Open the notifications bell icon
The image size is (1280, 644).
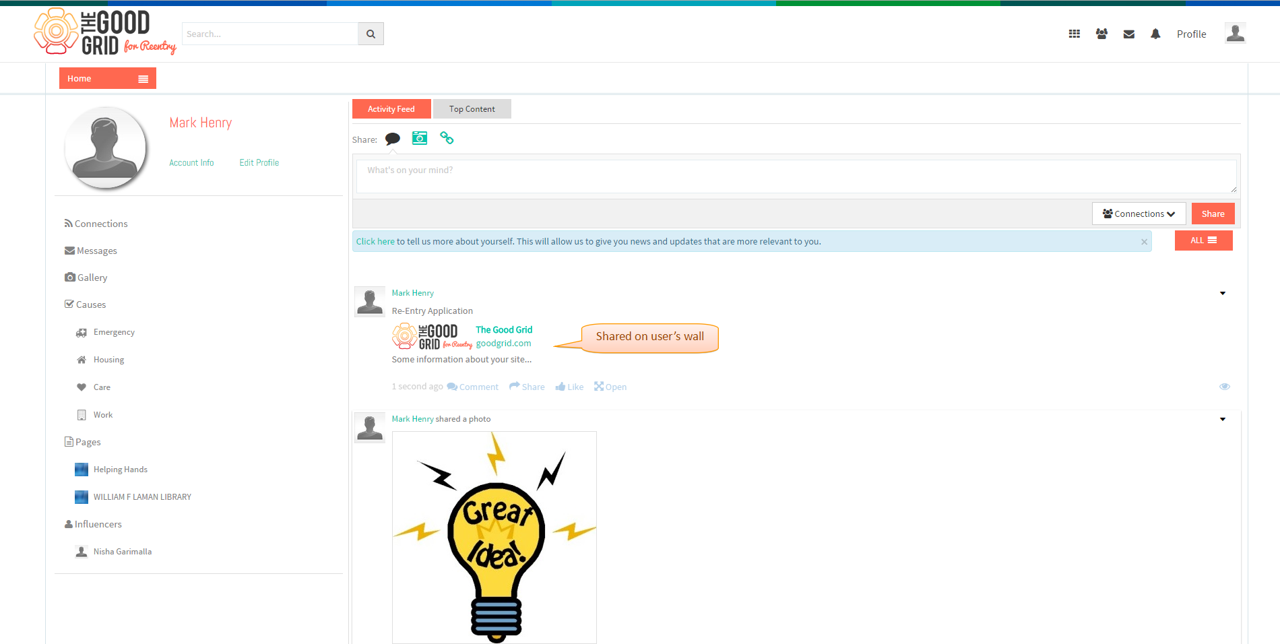[x=1155, y=34]
